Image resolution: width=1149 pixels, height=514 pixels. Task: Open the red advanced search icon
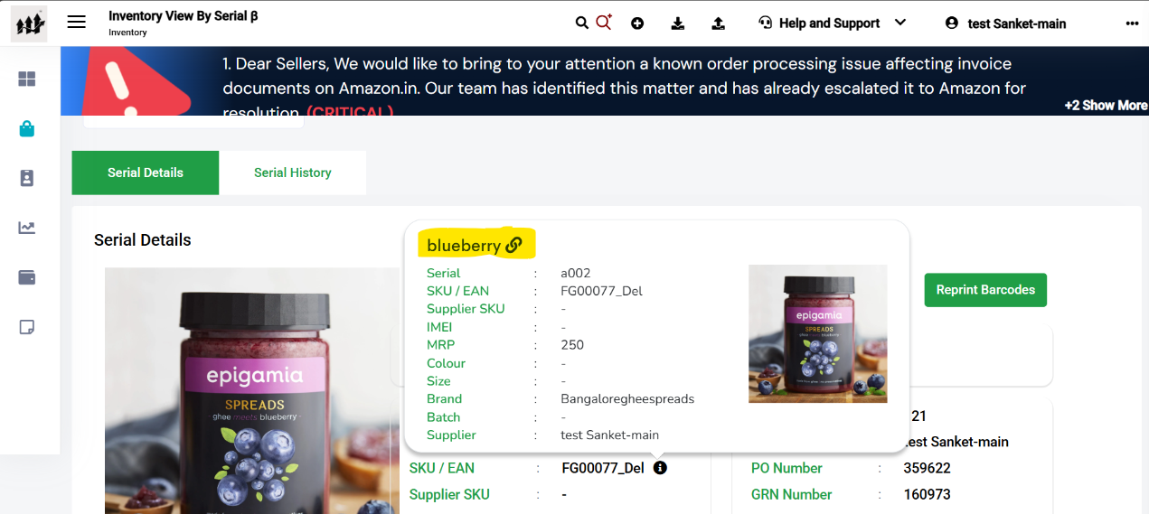[604, 22]
